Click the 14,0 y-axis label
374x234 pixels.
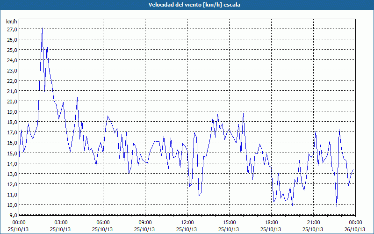(12, 163)
